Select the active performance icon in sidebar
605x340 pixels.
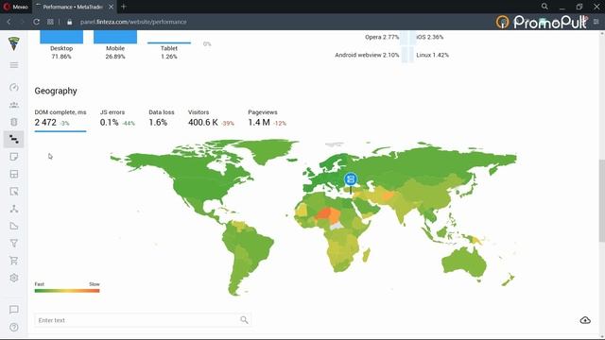click(x=14, y=139)
